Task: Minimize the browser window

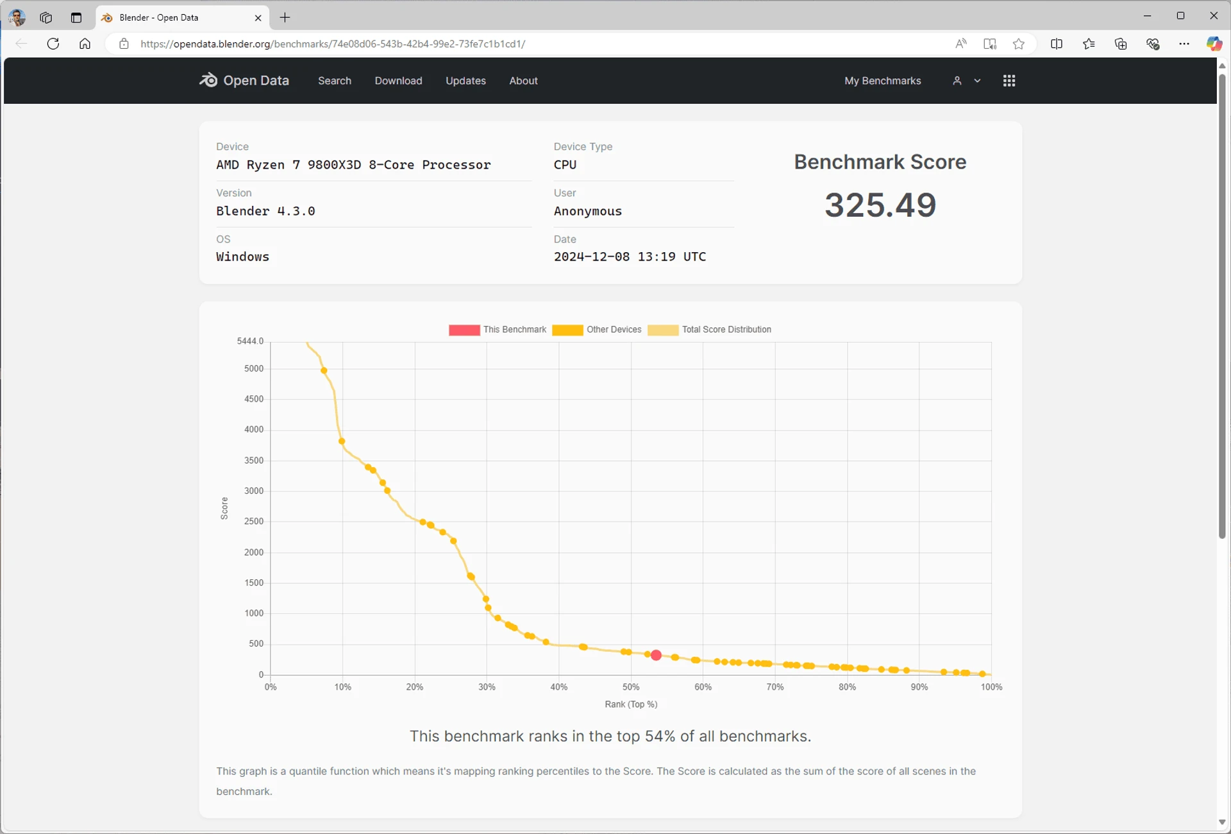Action: [1147, 15]
